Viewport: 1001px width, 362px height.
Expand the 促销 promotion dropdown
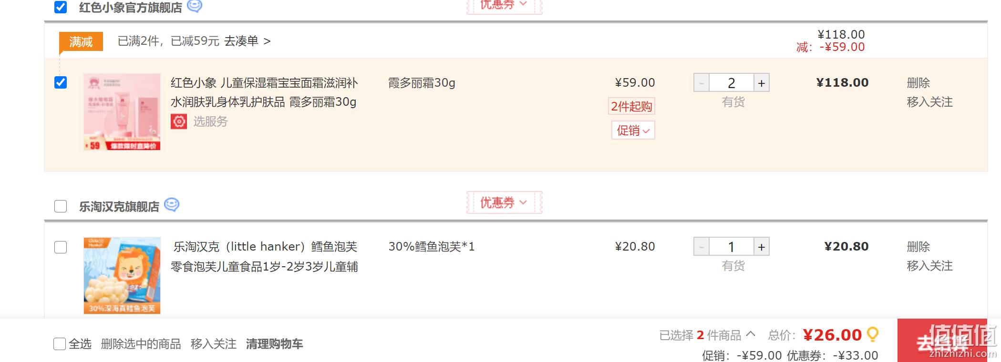(x=633, y=131)
